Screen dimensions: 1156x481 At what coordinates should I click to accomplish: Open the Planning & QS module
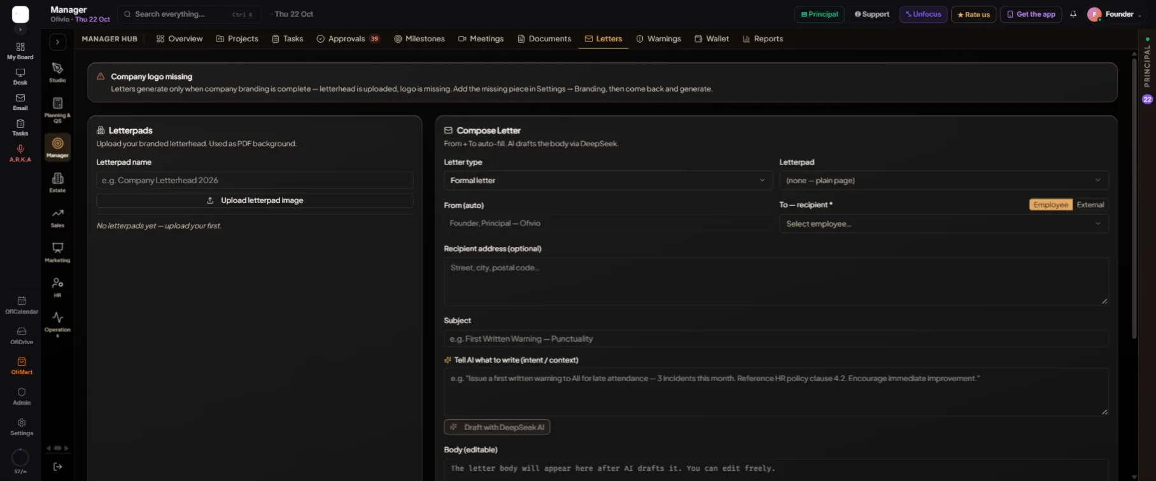click(57, 109)
